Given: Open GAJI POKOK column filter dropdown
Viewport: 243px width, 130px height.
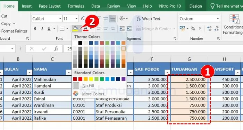Looking at the screenshot, I should pyautogui.click(x=167, y=72).
